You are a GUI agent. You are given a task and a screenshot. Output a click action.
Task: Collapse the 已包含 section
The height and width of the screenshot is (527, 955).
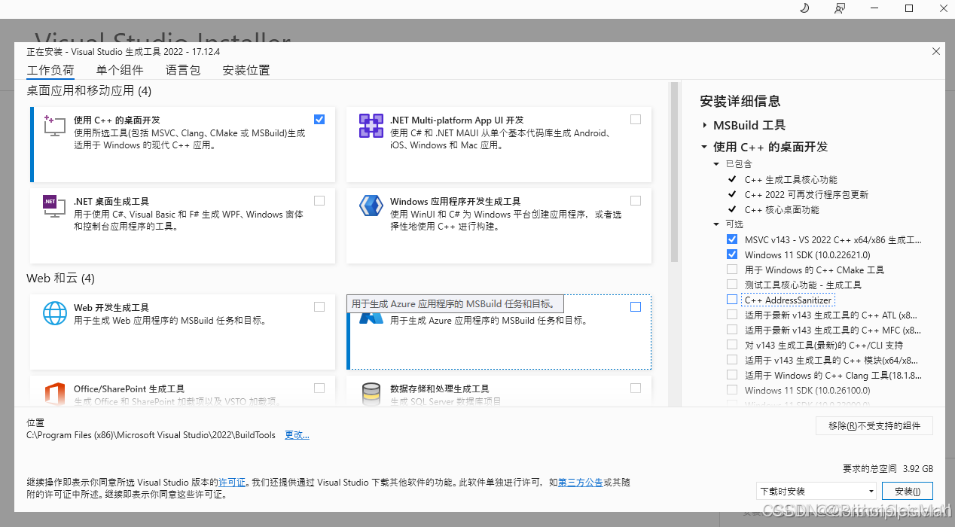[x=716, y=164]
